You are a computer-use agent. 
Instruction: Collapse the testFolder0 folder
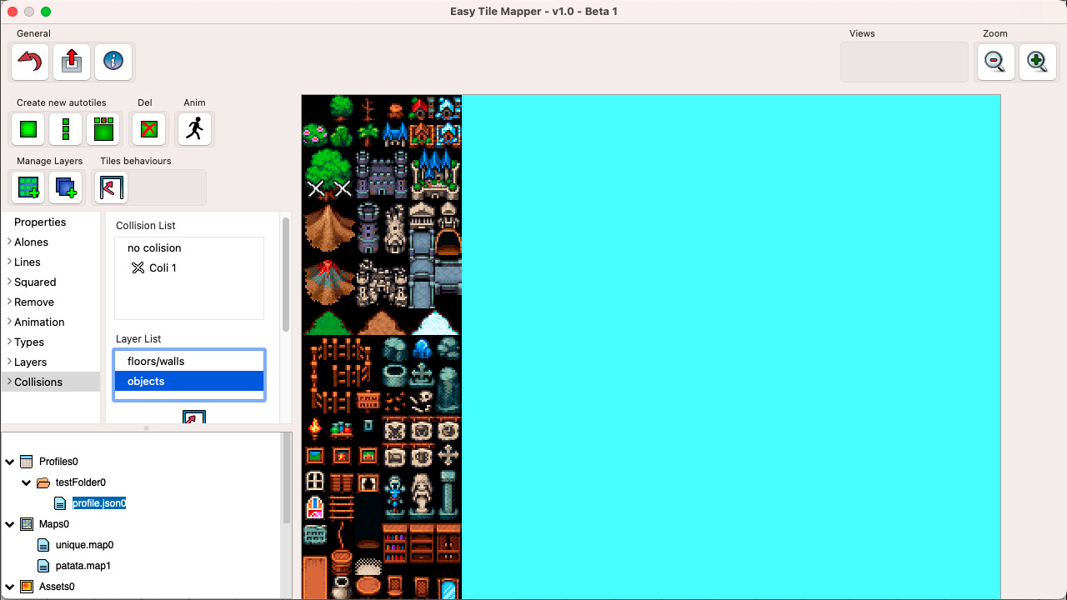click(x=26, y=482)
